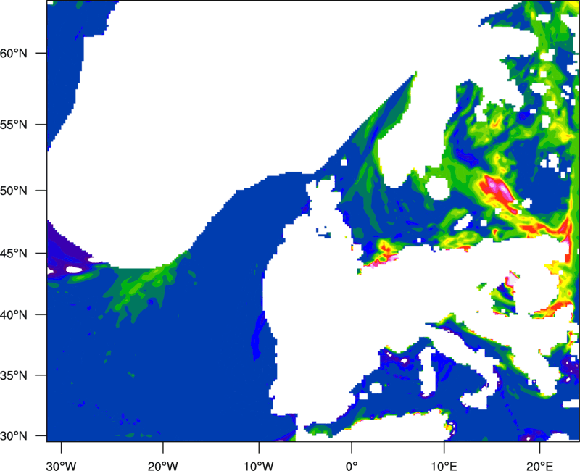The image size is (580, 471).
Task: Click the 20°W longitude label
Action: (x=162, y=466)
